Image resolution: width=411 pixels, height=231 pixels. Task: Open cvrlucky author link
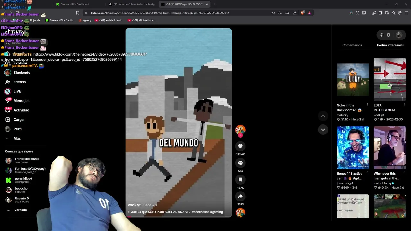[x=343, y=115]
